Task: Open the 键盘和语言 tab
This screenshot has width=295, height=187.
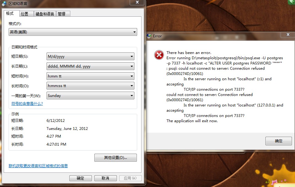Action: coord(45,14)
